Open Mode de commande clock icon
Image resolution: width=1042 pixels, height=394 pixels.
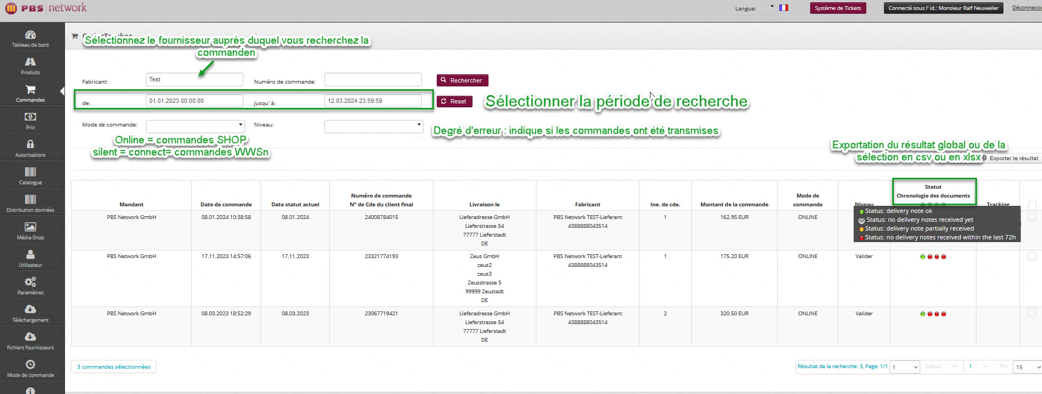[30, 364]
